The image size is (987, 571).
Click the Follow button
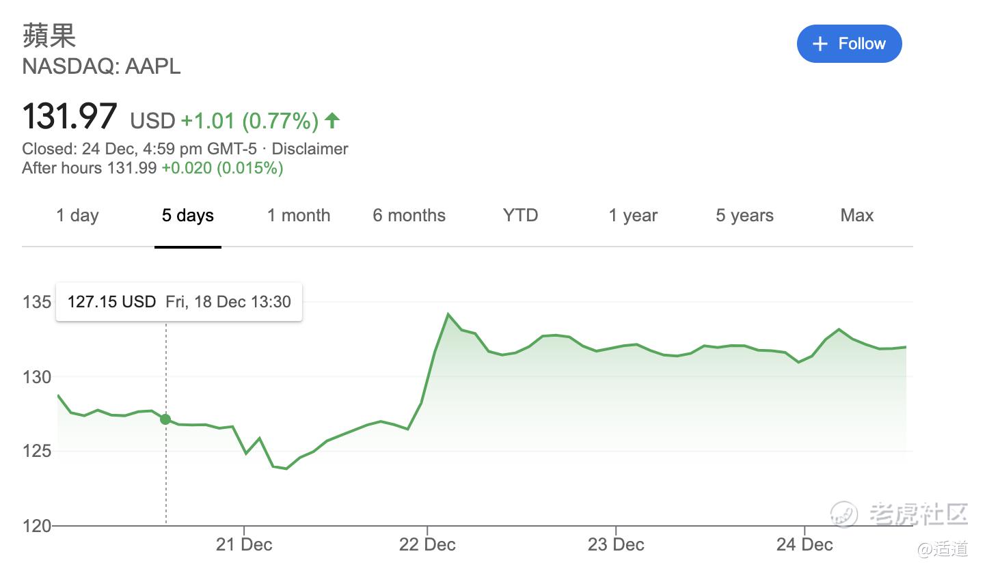point(849,44)
